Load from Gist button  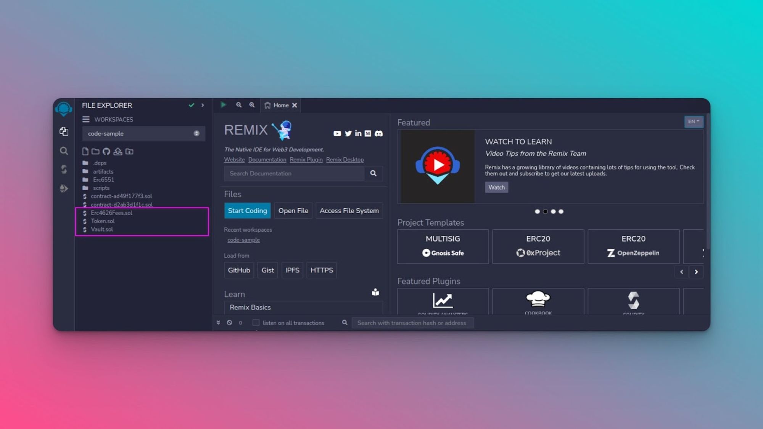267,270
